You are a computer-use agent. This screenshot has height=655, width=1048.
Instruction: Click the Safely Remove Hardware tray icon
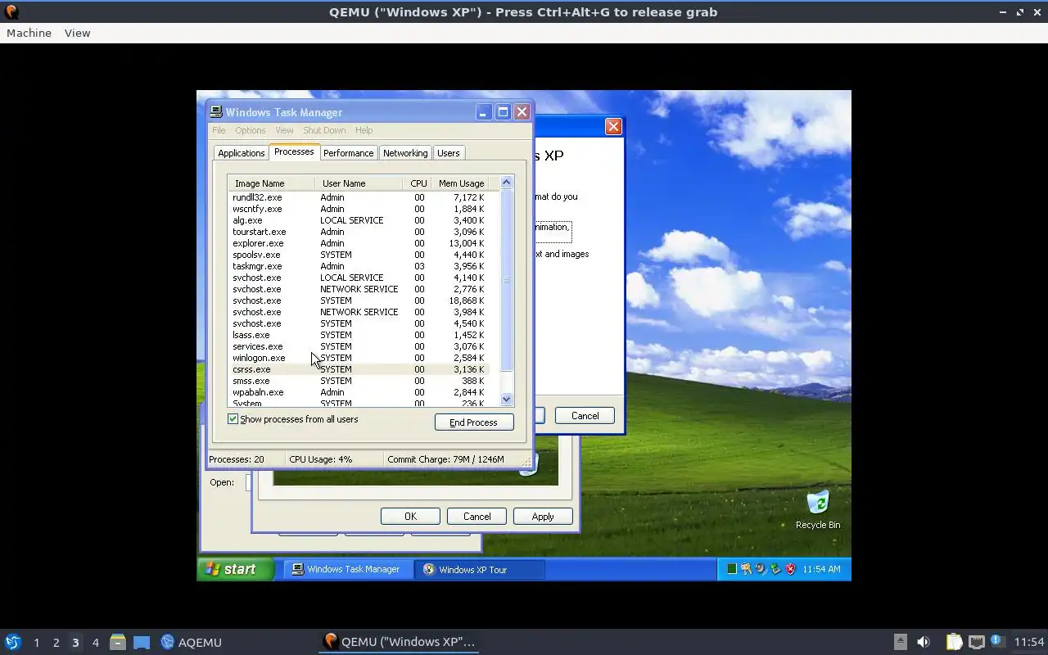click(x=775, y=569)
